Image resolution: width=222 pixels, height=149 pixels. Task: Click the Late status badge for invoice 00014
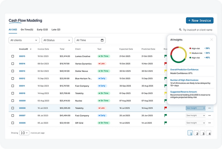click(x=102, y=63)
